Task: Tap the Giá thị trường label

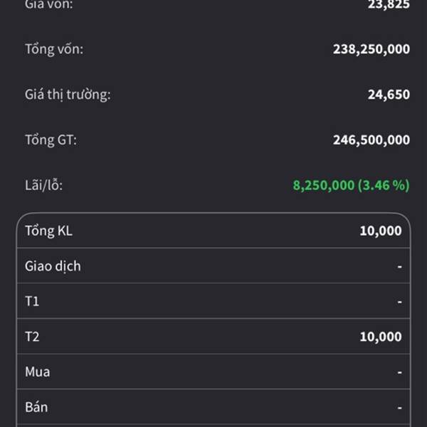Action: [68, 94]
